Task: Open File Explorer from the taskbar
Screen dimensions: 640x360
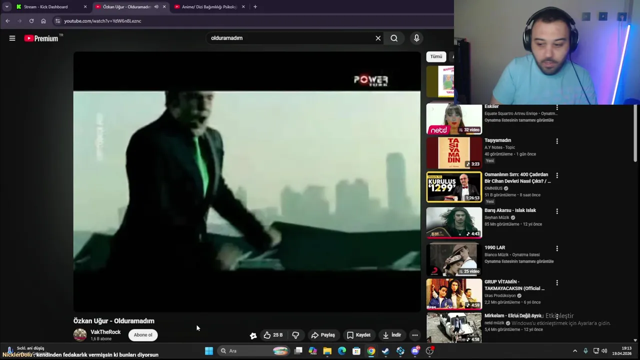Action: [x=327, y=351]
